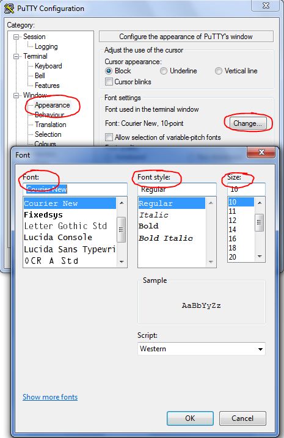Collapse the Terminal tree node

click(16, 56)
